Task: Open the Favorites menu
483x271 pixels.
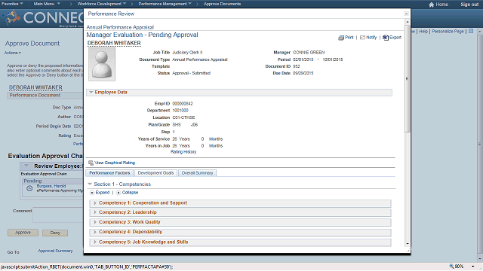Action: tap(12, 4)
